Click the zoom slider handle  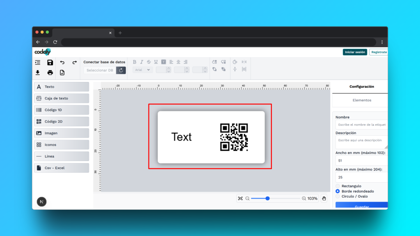pyautogui.click(x=267, y=198)
